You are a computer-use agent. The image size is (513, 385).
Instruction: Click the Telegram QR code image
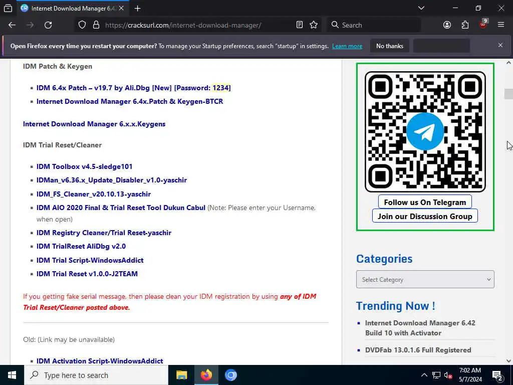click(425, 132)
